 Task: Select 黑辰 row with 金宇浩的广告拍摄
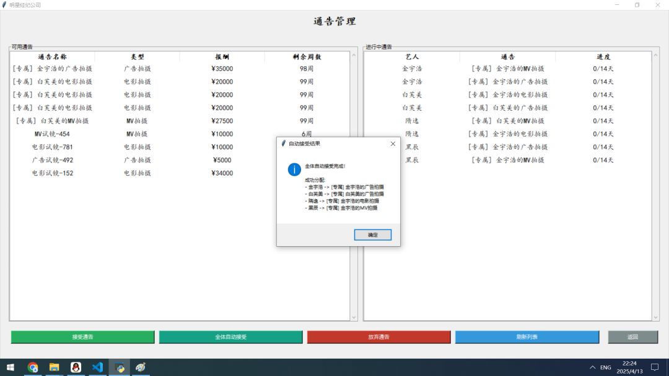pyautogui.click(x=508, y=147)
